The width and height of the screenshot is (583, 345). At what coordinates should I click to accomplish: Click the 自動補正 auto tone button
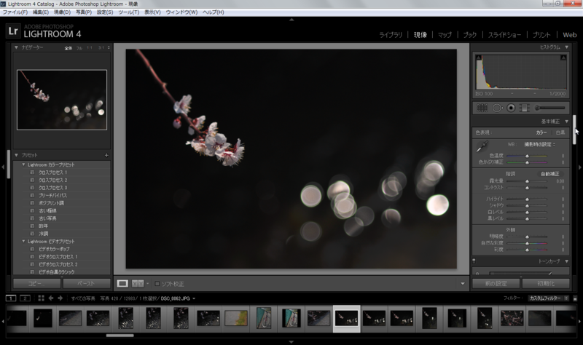[550, 174]
